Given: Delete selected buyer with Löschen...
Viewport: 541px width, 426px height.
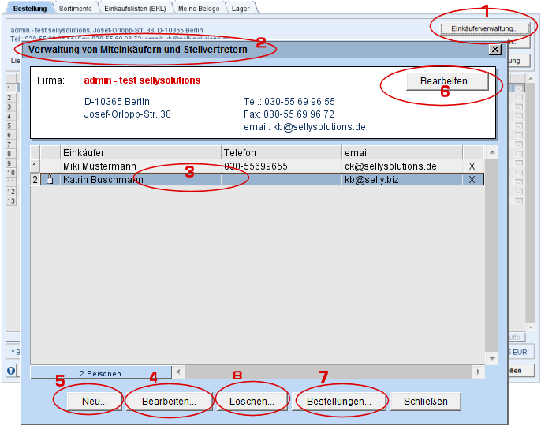Looking at the screenshot, I should click(x=252, y=401).
